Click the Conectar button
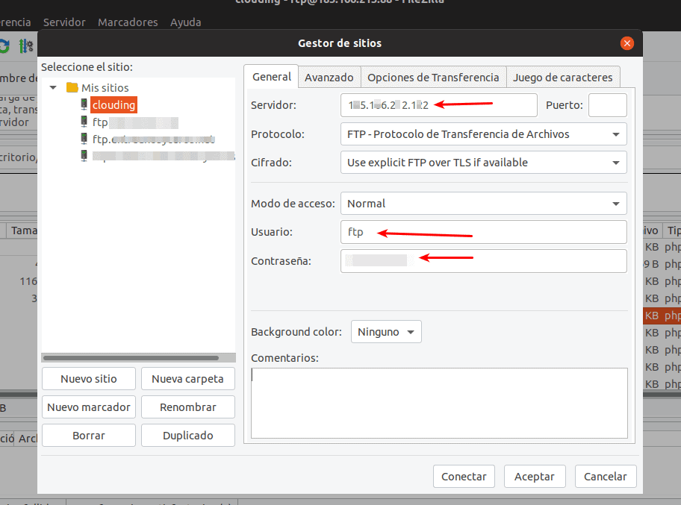The width and height of the screenshot is (681, 505). [464, 477]
